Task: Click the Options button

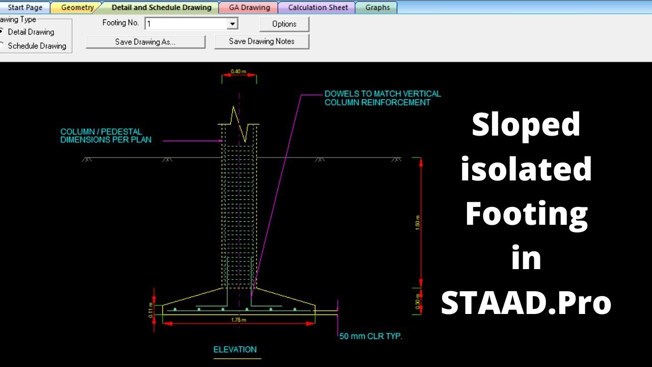Action: pos(284,24)
